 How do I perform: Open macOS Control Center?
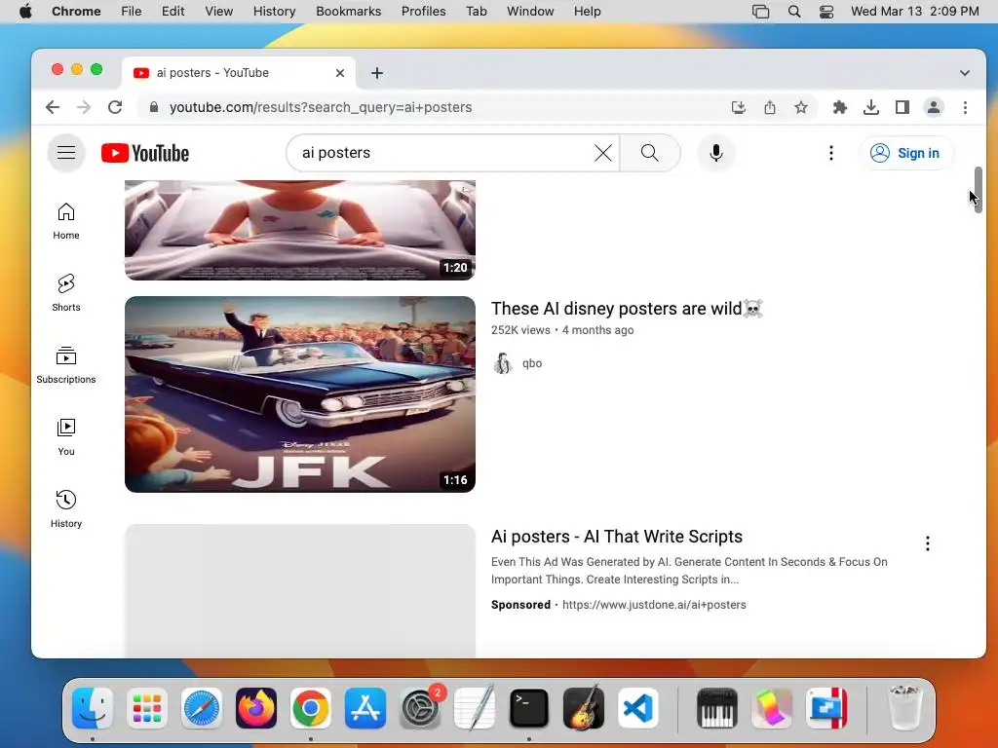[826, 12]
